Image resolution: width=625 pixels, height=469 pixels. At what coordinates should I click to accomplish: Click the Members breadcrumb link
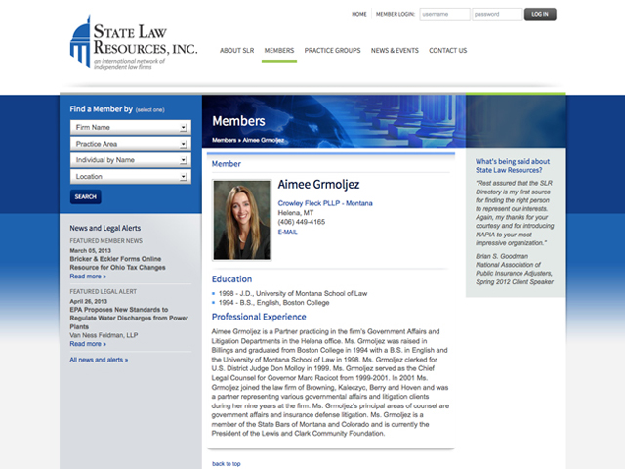coord(224,140)
